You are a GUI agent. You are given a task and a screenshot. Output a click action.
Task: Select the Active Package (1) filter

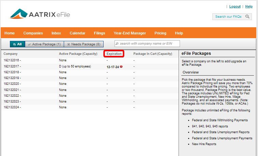point(44,44)
